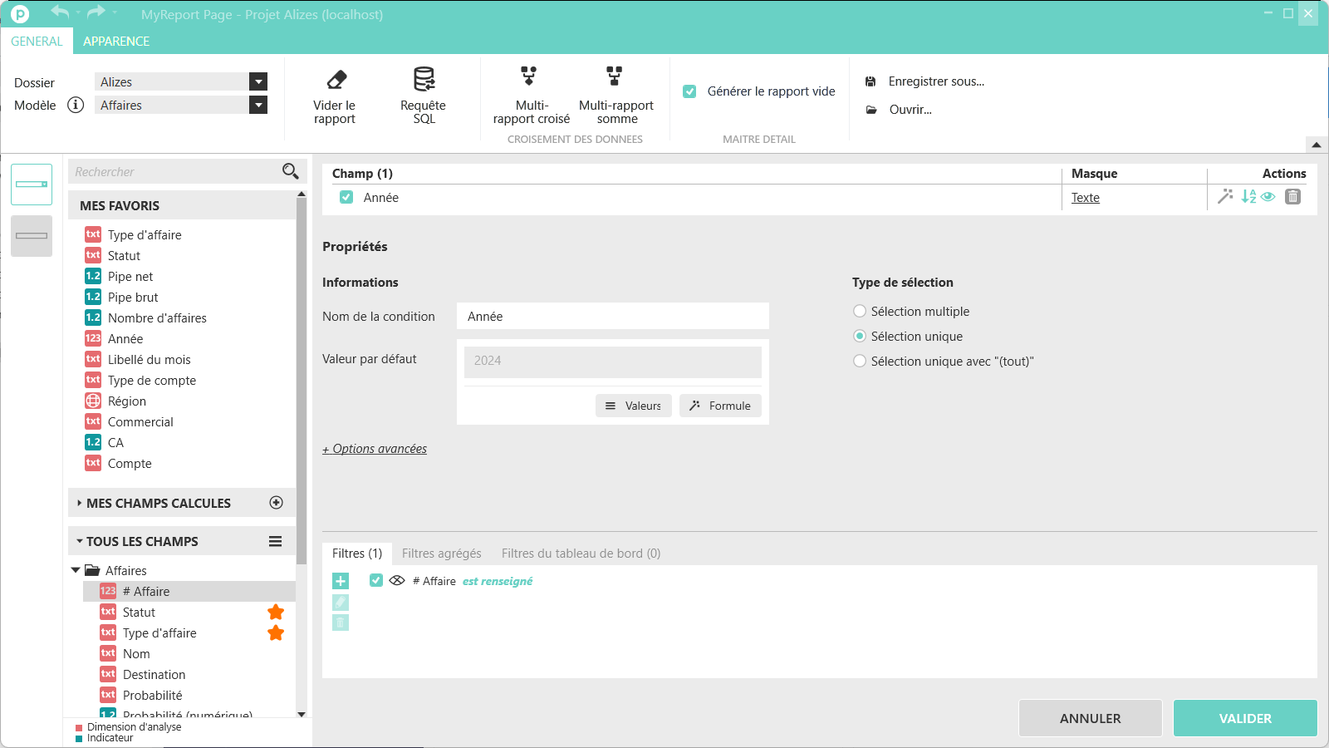The width and height of the screenshot is (1329, 748).
Task: Open the Dossier Alizes dropdown
Action: (x=258, y=81)
